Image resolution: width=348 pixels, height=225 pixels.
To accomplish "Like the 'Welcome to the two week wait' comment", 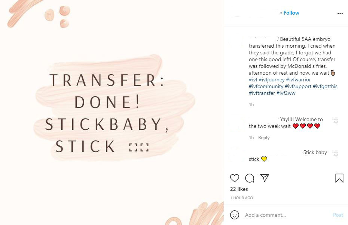I will coord(336,121).
